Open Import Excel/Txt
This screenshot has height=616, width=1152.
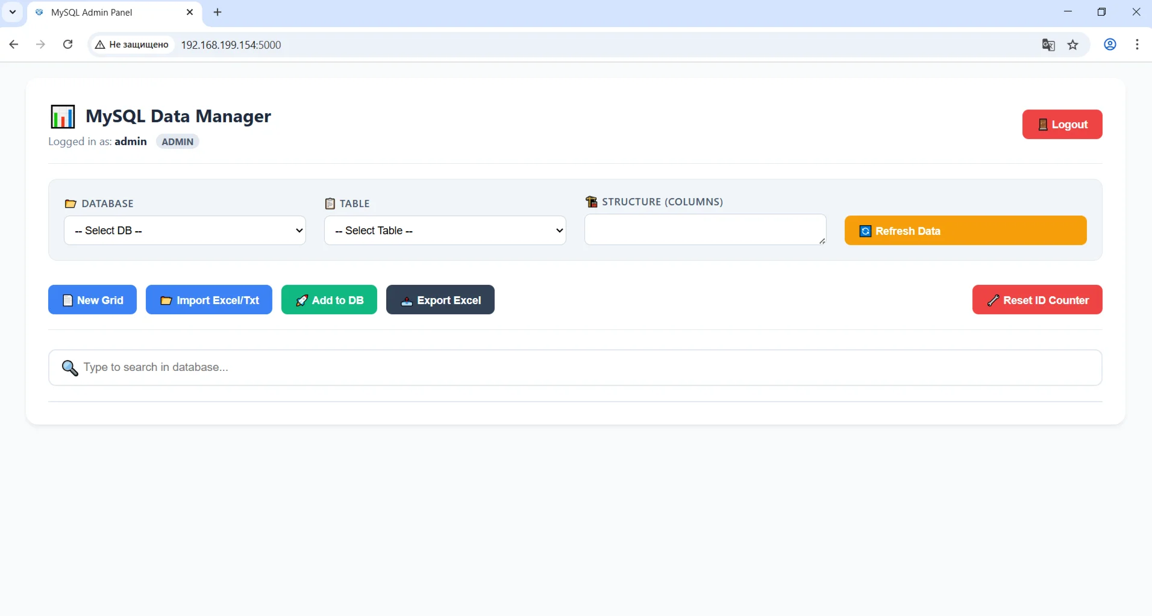coord(209,300)
